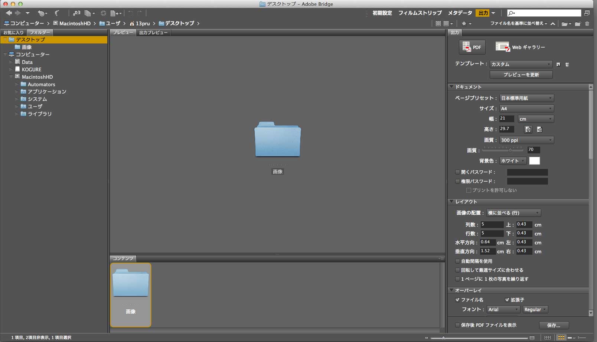
Task: Click the white 背景色 color swatch
Action: [534, 161]
